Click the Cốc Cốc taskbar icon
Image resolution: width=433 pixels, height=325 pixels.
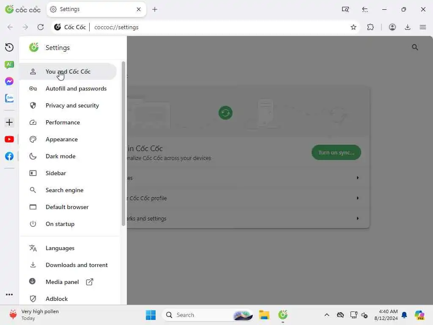pos(283,315)
